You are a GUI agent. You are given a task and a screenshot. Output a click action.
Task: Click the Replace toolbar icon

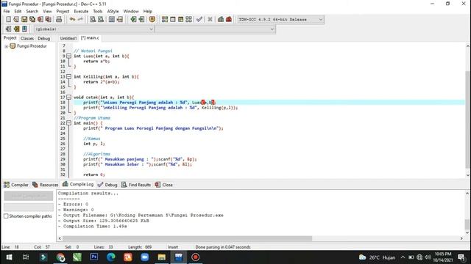(101, 19)
